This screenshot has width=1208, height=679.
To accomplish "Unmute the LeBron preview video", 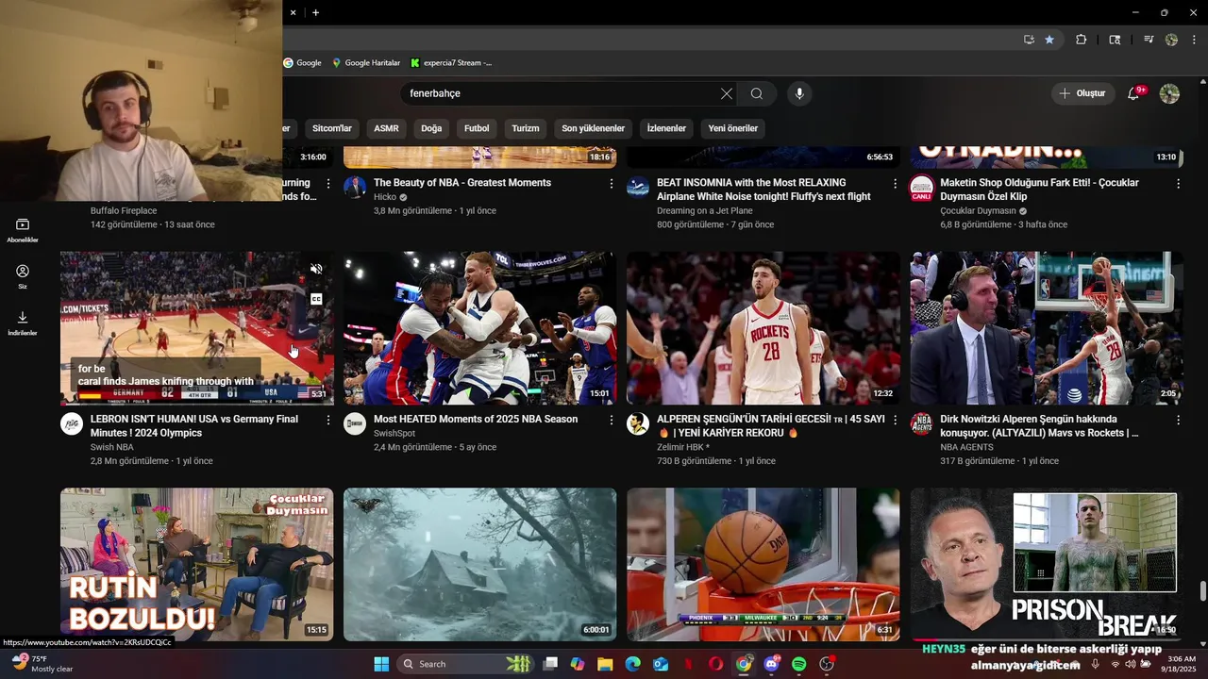I will [316, 269].
